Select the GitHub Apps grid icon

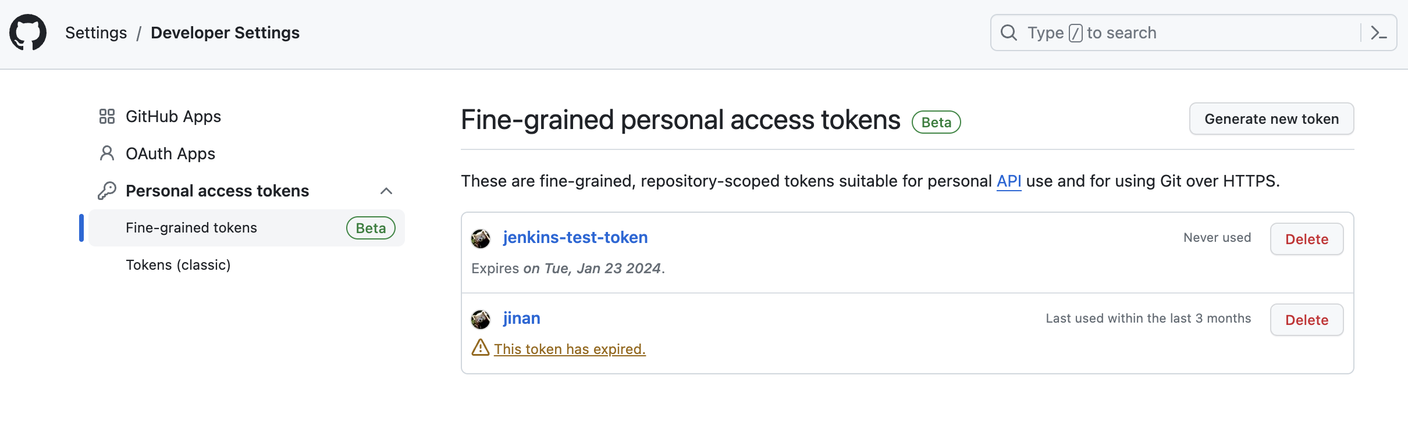point(106,116)
